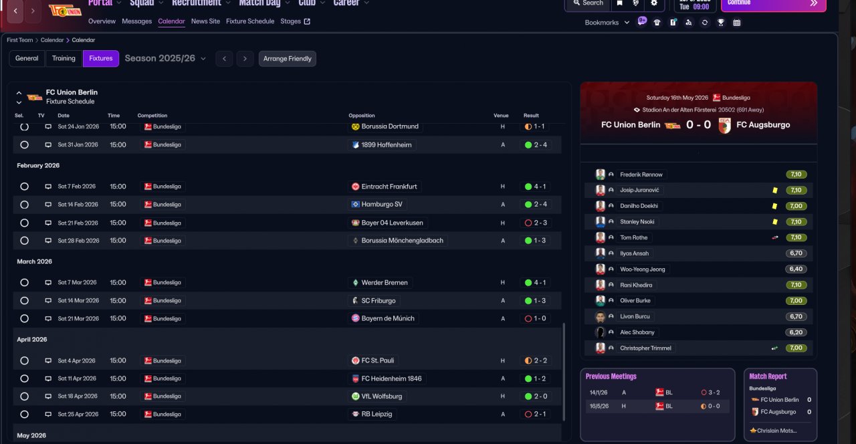This screenshot has width=856, height=444.
Task: Click the purple Continue button
Action: [x=773, y=5]
